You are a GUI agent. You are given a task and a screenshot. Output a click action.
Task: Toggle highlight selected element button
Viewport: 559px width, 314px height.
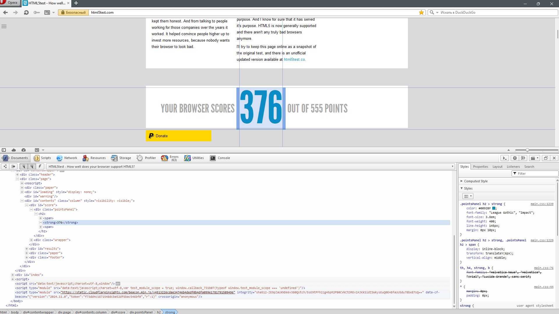point(32,166)
